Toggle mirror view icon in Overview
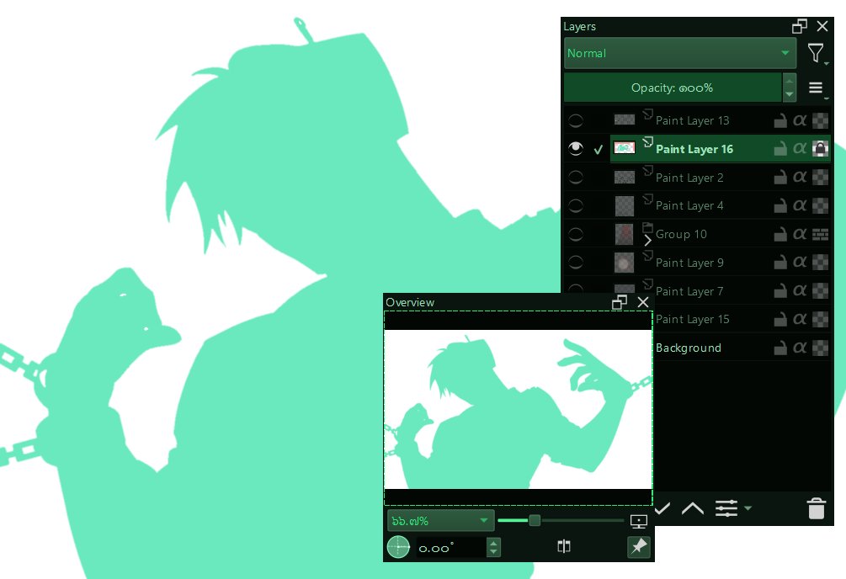The image size is (846, 579). tap(564, 547)
